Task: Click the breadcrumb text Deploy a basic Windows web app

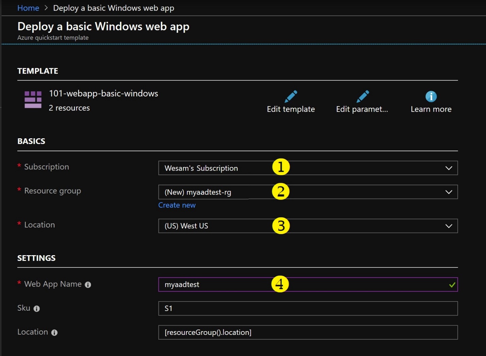Action: (x=114, y=8)
